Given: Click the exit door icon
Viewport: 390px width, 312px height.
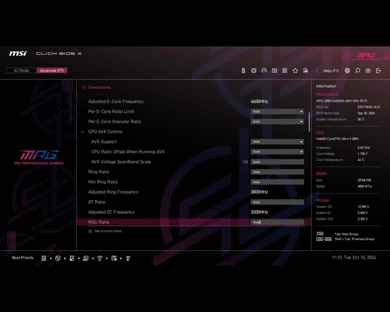Looking at the screenshot, I should coord(378,71).
